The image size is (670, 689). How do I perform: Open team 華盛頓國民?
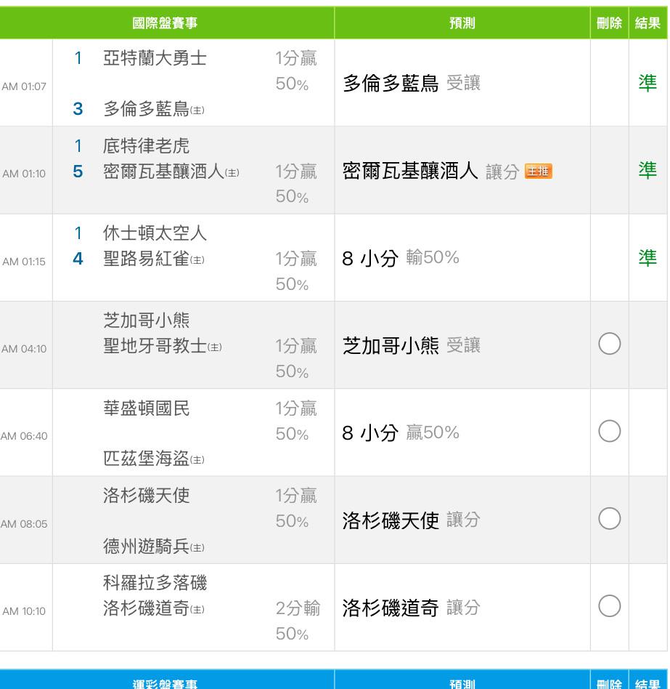[146, 408]
